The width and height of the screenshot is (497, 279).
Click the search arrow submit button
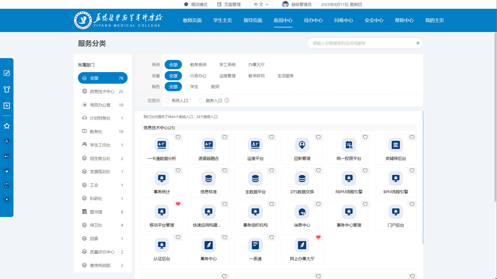(x=417, y=43)
